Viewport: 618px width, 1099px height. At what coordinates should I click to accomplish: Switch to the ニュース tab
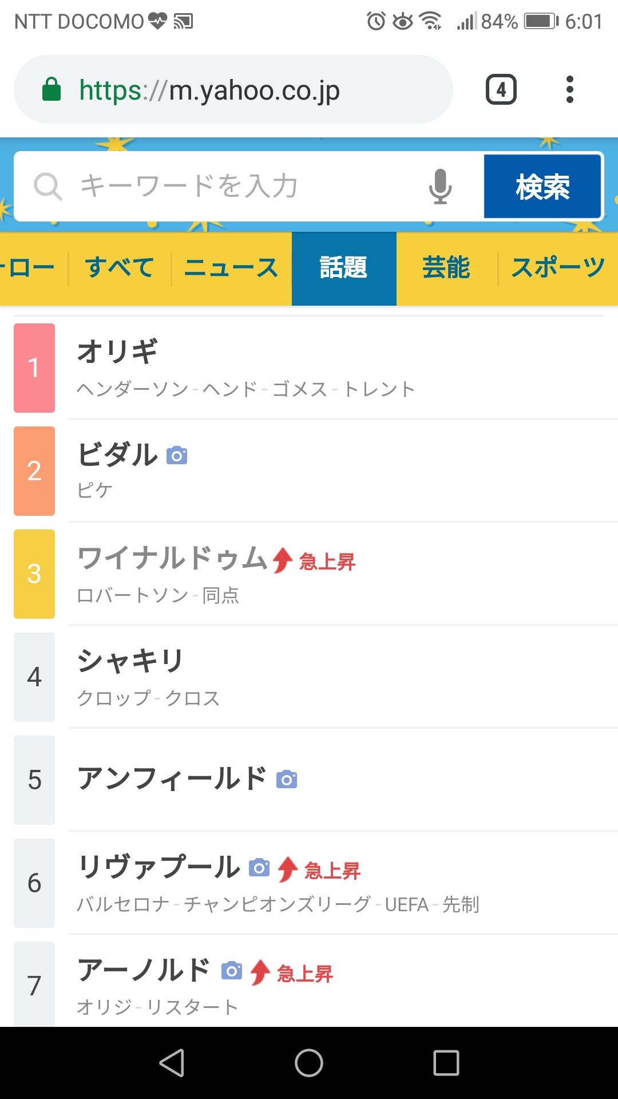click(231, 268)
